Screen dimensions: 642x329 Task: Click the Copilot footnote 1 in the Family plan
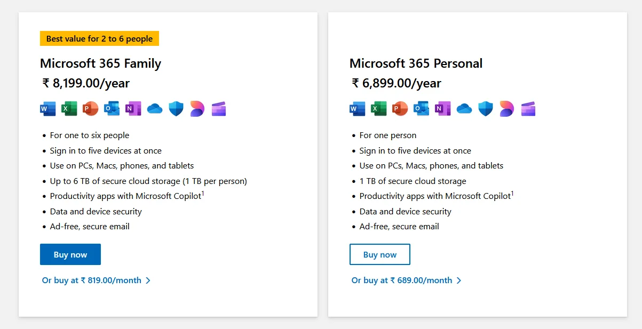click(x=203, y=193)
